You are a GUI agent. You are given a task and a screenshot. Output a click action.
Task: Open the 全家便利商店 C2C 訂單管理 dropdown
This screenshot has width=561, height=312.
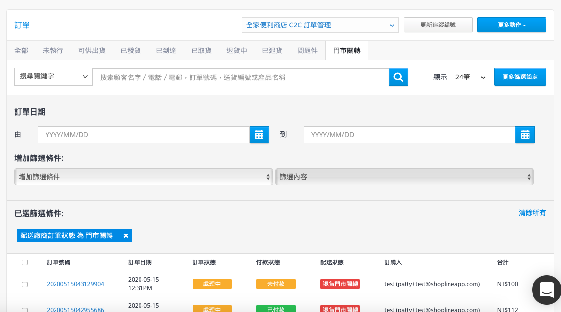pos(320,25)
